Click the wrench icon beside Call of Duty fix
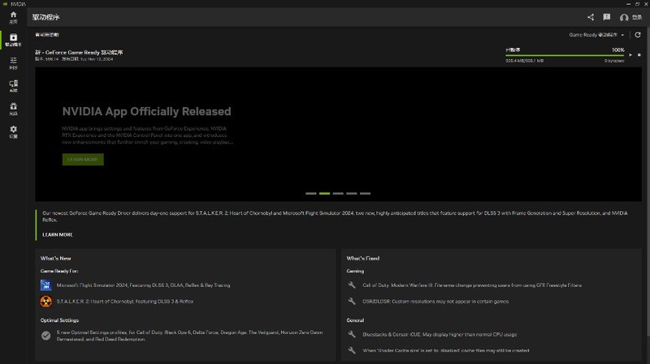This screenshot has width=650, height=364. tap(352, 285)
